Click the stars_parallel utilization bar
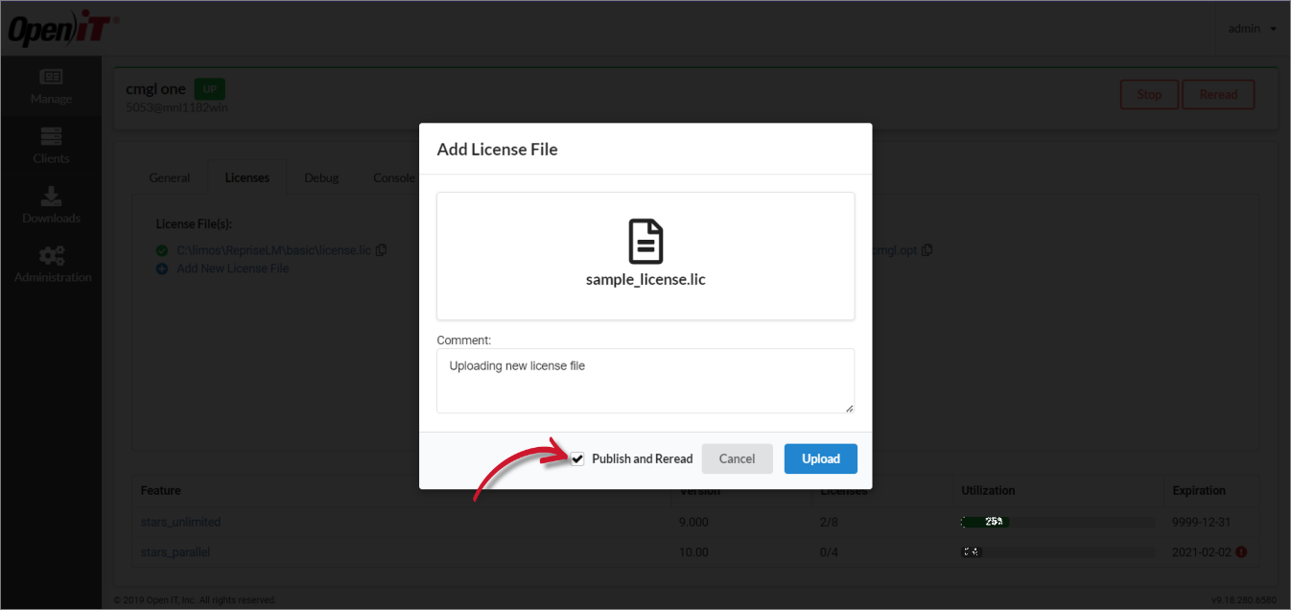The image size is (1291, 610). click(1057, 552)
